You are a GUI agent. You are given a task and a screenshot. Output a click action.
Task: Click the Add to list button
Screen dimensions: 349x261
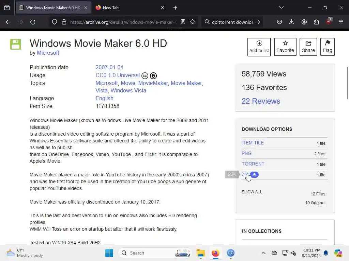259,47
